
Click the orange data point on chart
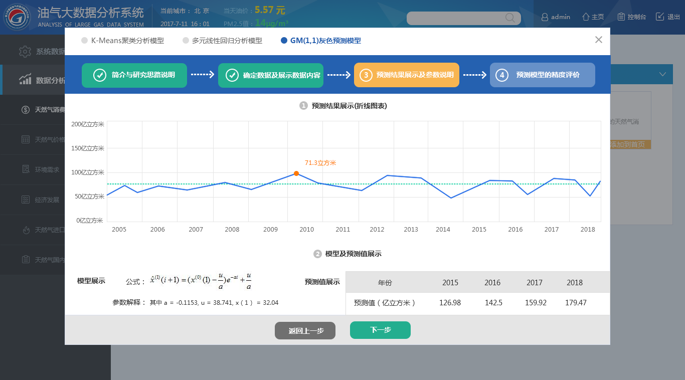(x=296, y=173)
